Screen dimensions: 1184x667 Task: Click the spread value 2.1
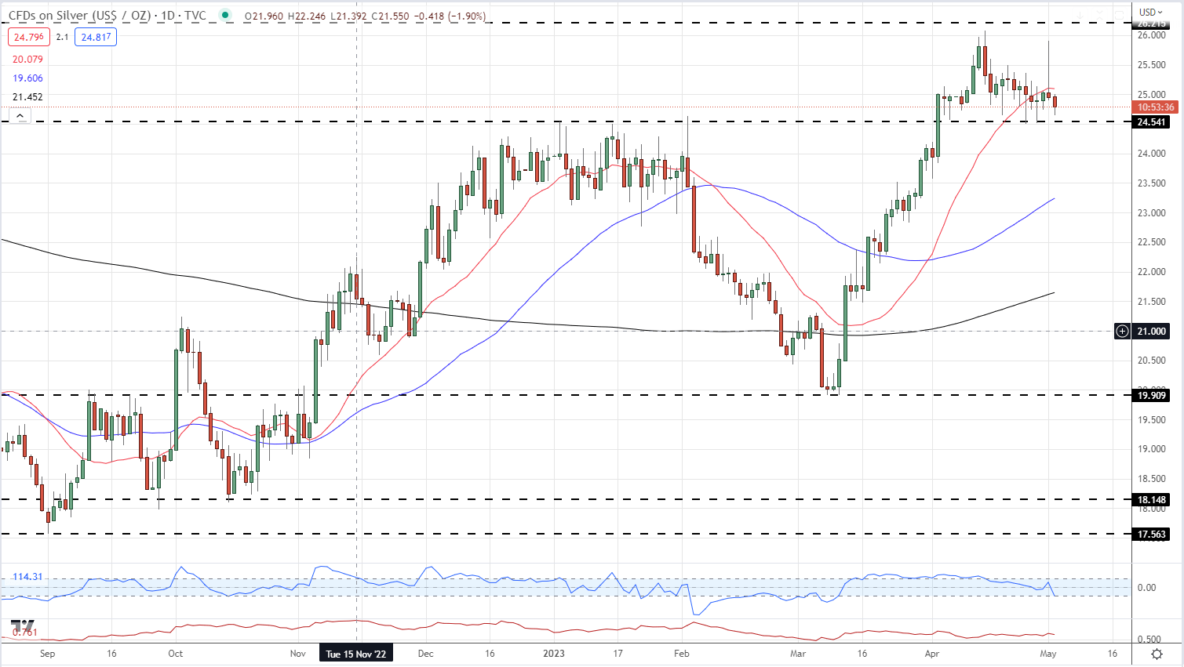coord(63,37)
